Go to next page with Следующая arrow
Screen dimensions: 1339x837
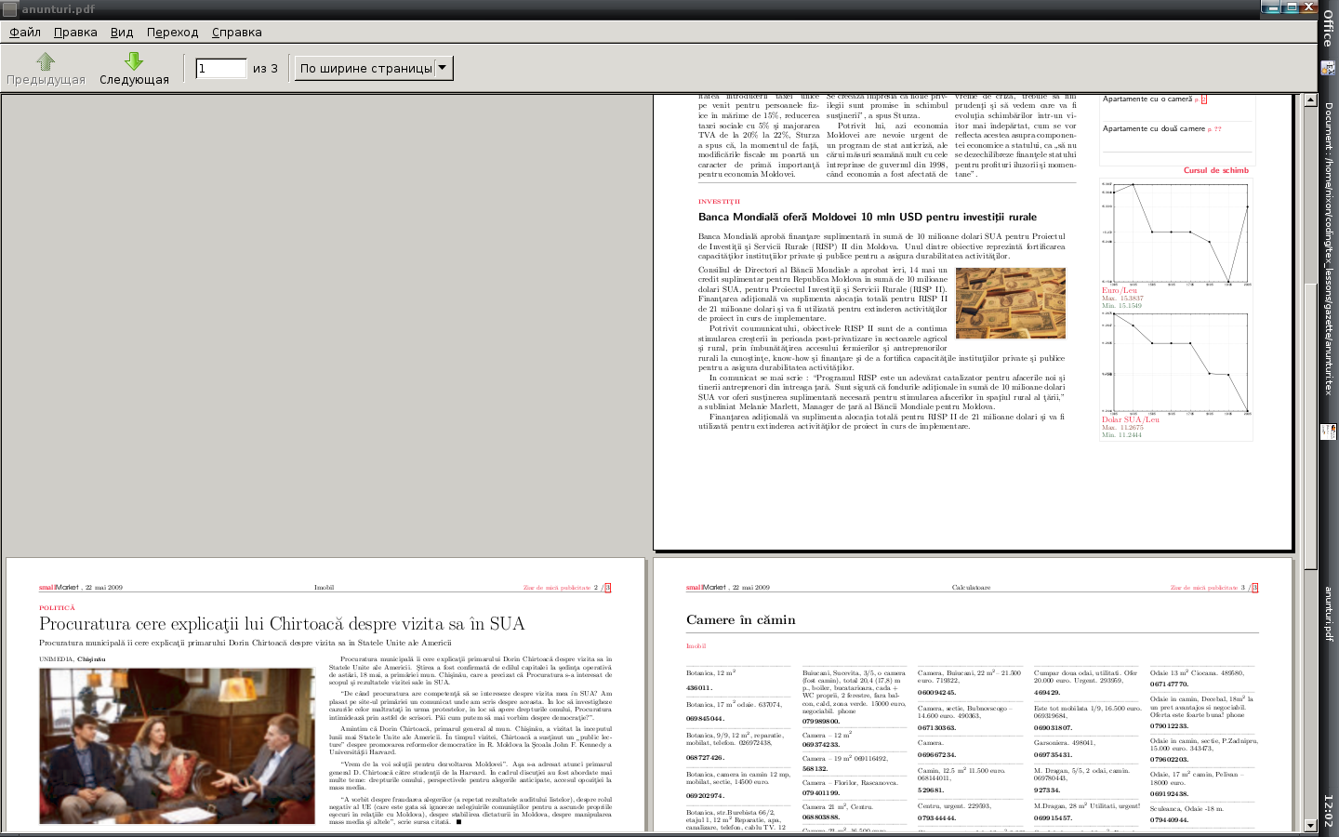point(134,69)
